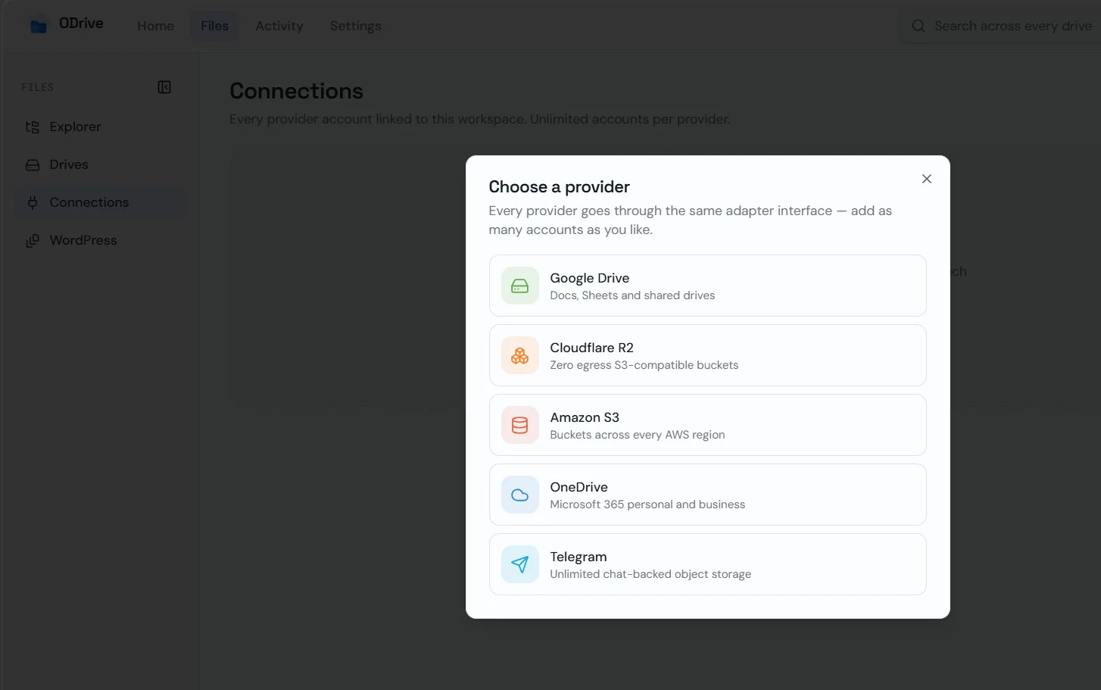1101x690 pixels.
Task: Select the Files tab
Action: [x=214, y=26]
